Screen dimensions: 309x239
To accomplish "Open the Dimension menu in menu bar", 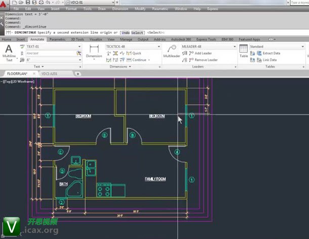I will click(120, 9).
